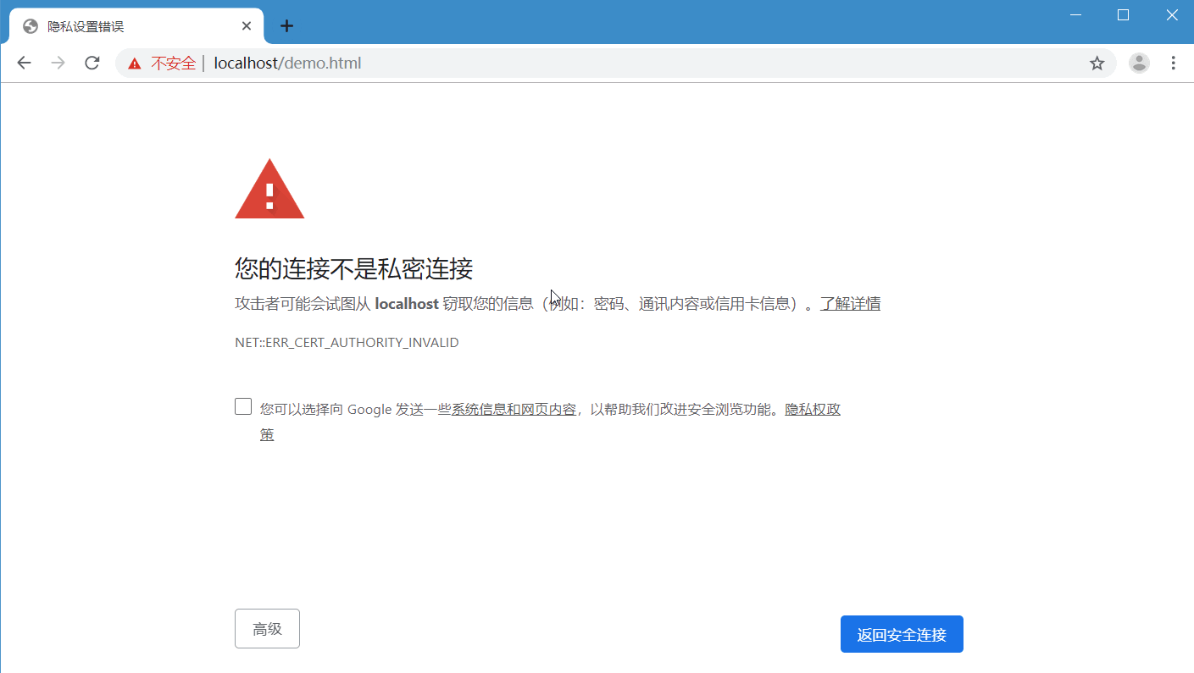Click the 返回安全连接 button
The width and height of the screenshot is (1194, 673).
coord(902,634)
